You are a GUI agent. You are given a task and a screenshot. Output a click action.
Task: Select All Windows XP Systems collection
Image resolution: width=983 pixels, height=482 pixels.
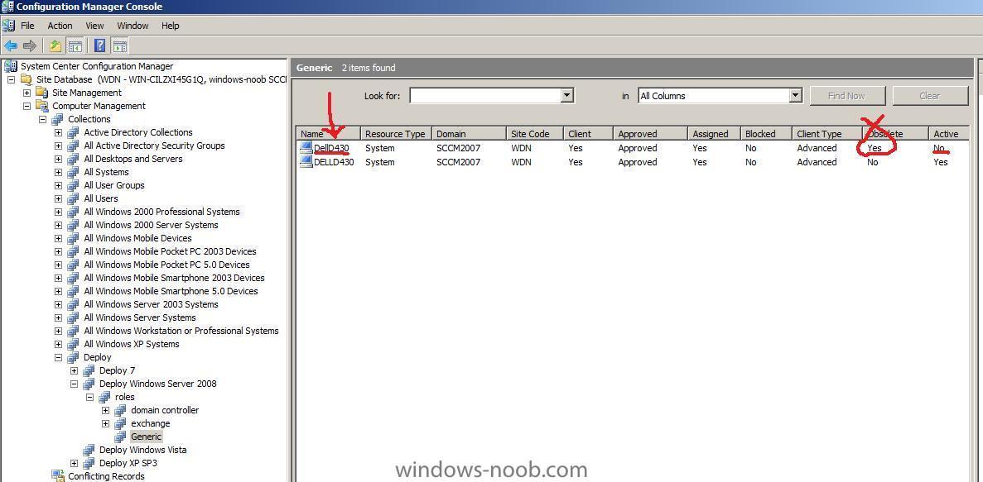tap(132, 344)
